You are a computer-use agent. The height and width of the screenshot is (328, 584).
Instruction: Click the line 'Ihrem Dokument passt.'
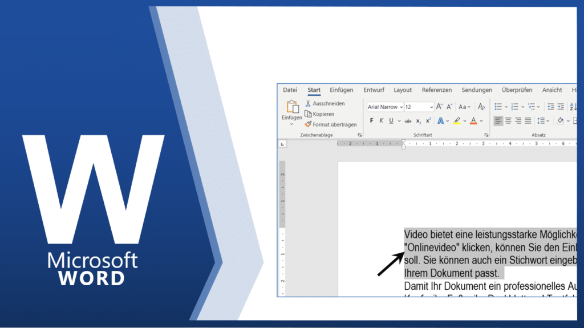(452, 273)
